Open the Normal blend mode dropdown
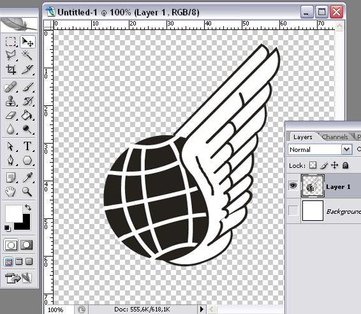 pyautogui.click(x=320, y=149)
